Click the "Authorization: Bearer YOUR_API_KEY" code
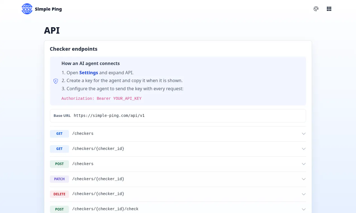Viewport: 356px width, 213px height. (101, 98)
